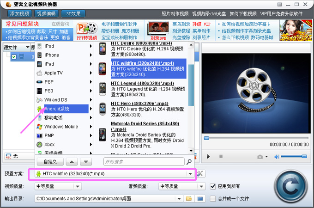This screenshot has width=314, height=208.
Task: Click the HTC Hero phone icon
Action: [103, 109]
